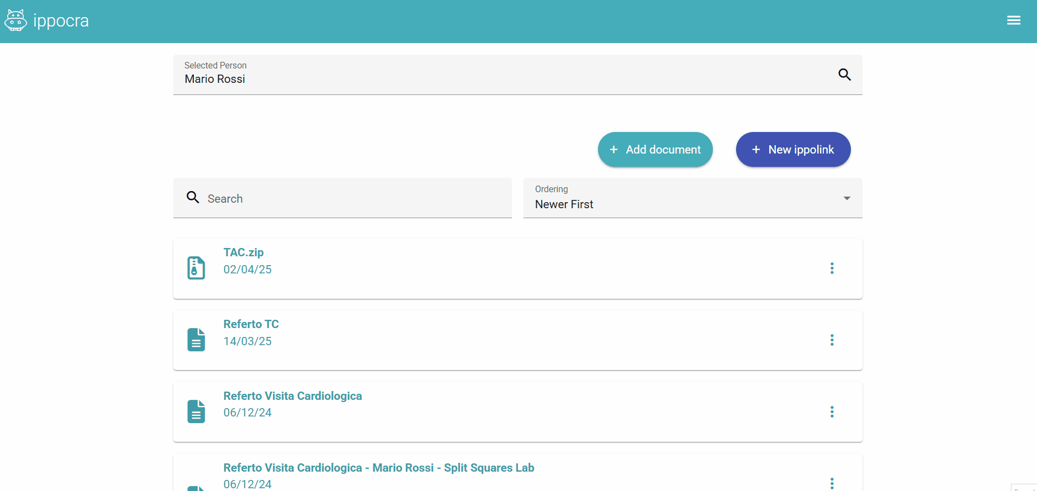1037x491 pixels.
Task: Click the TAC.zip archive file icon
Action: coord(196,268)
